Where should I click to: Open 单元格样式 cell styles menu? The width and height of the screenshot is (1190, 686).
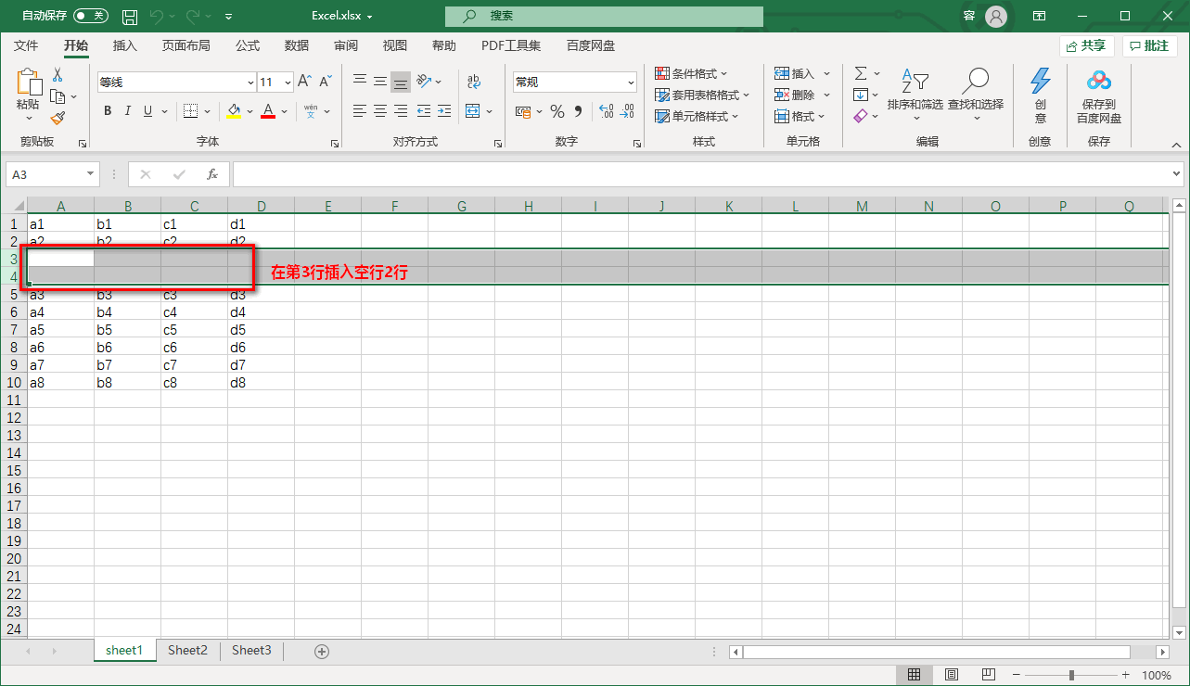(697, 116)
